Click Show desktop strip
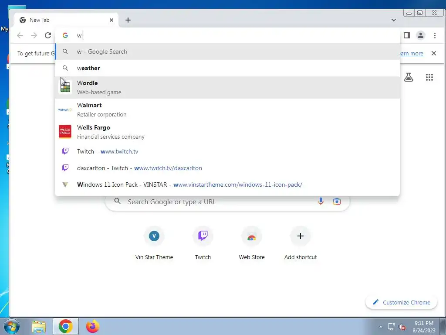The height and width of the screenshot is (335, 446). [x=443, y=326]
